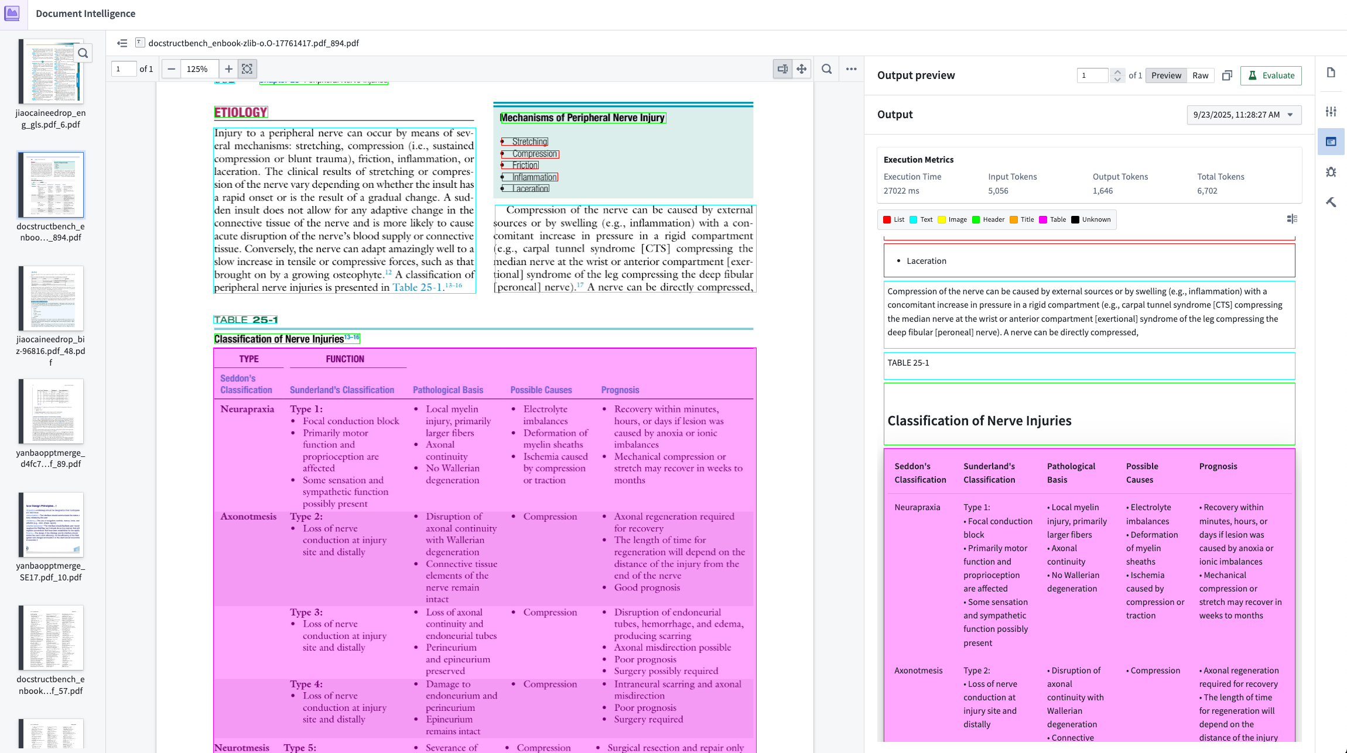
Task: Zoom out with the minus button
Action: click(170, 68)
